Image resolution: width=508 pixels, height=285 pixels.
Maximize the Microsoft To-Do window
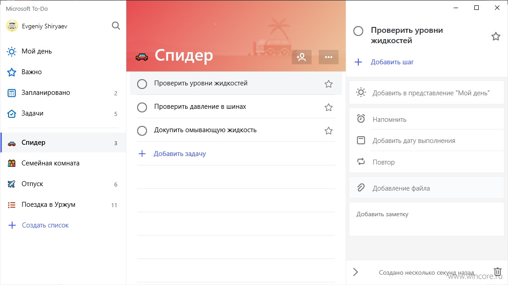pos(476,8)
